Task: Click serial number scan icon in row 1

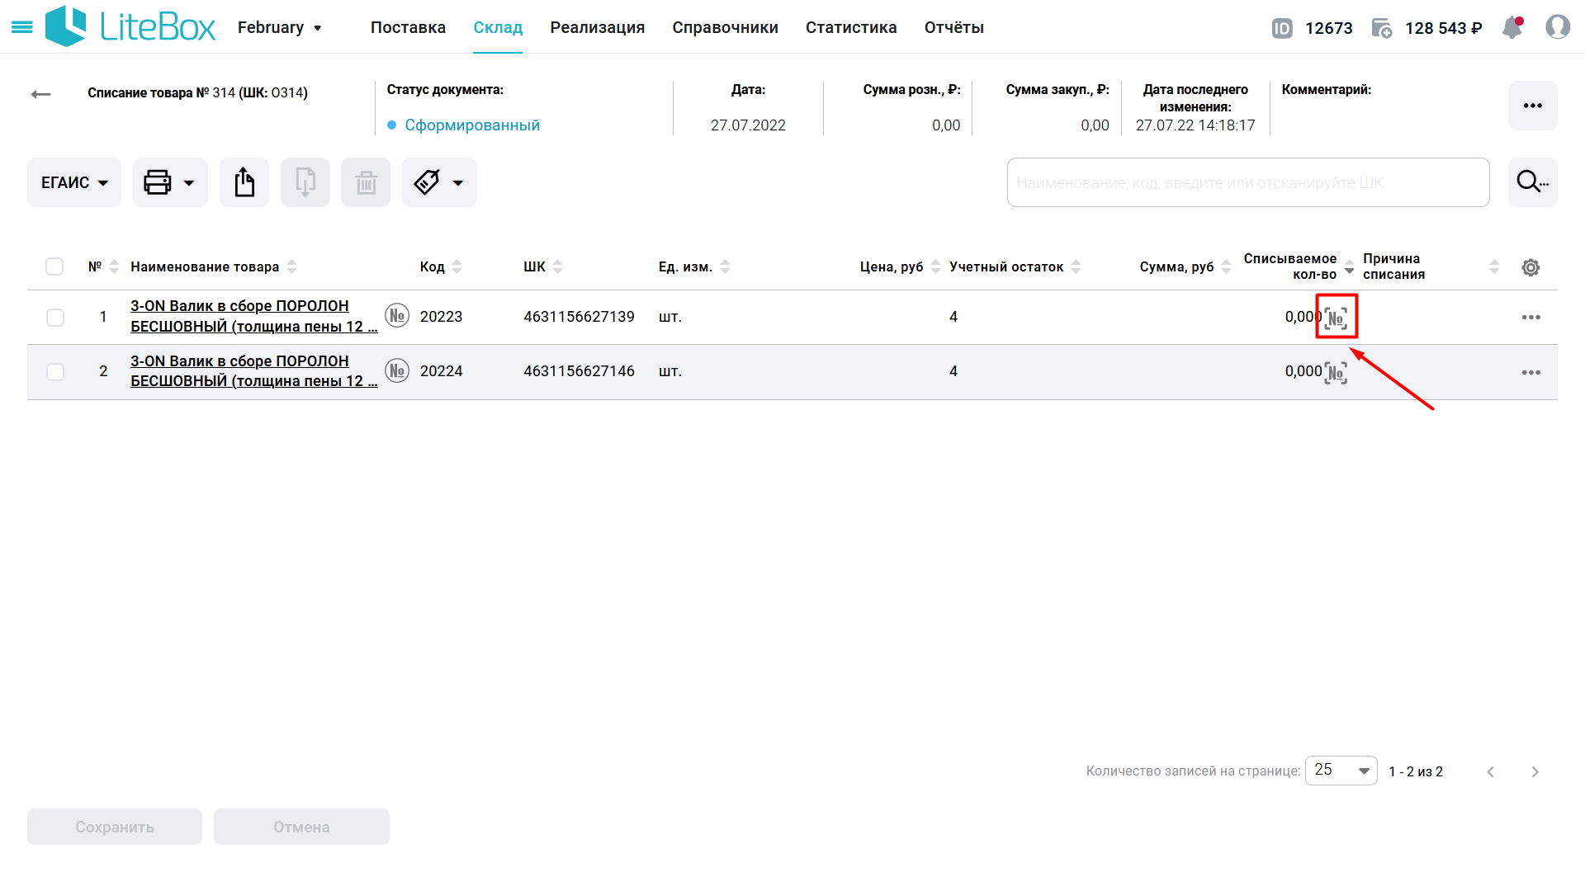Action: (x=1336, y=318)
